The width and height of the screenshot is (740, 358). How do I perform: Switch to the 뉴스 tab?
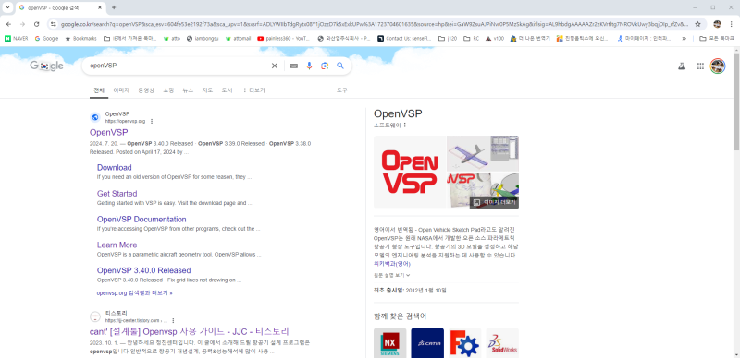(x=188, y=90)
